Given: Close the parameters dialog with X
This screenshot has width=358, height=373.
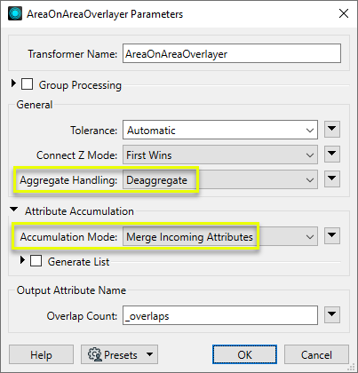Looking at the screenshot, I should pos(344,13).
